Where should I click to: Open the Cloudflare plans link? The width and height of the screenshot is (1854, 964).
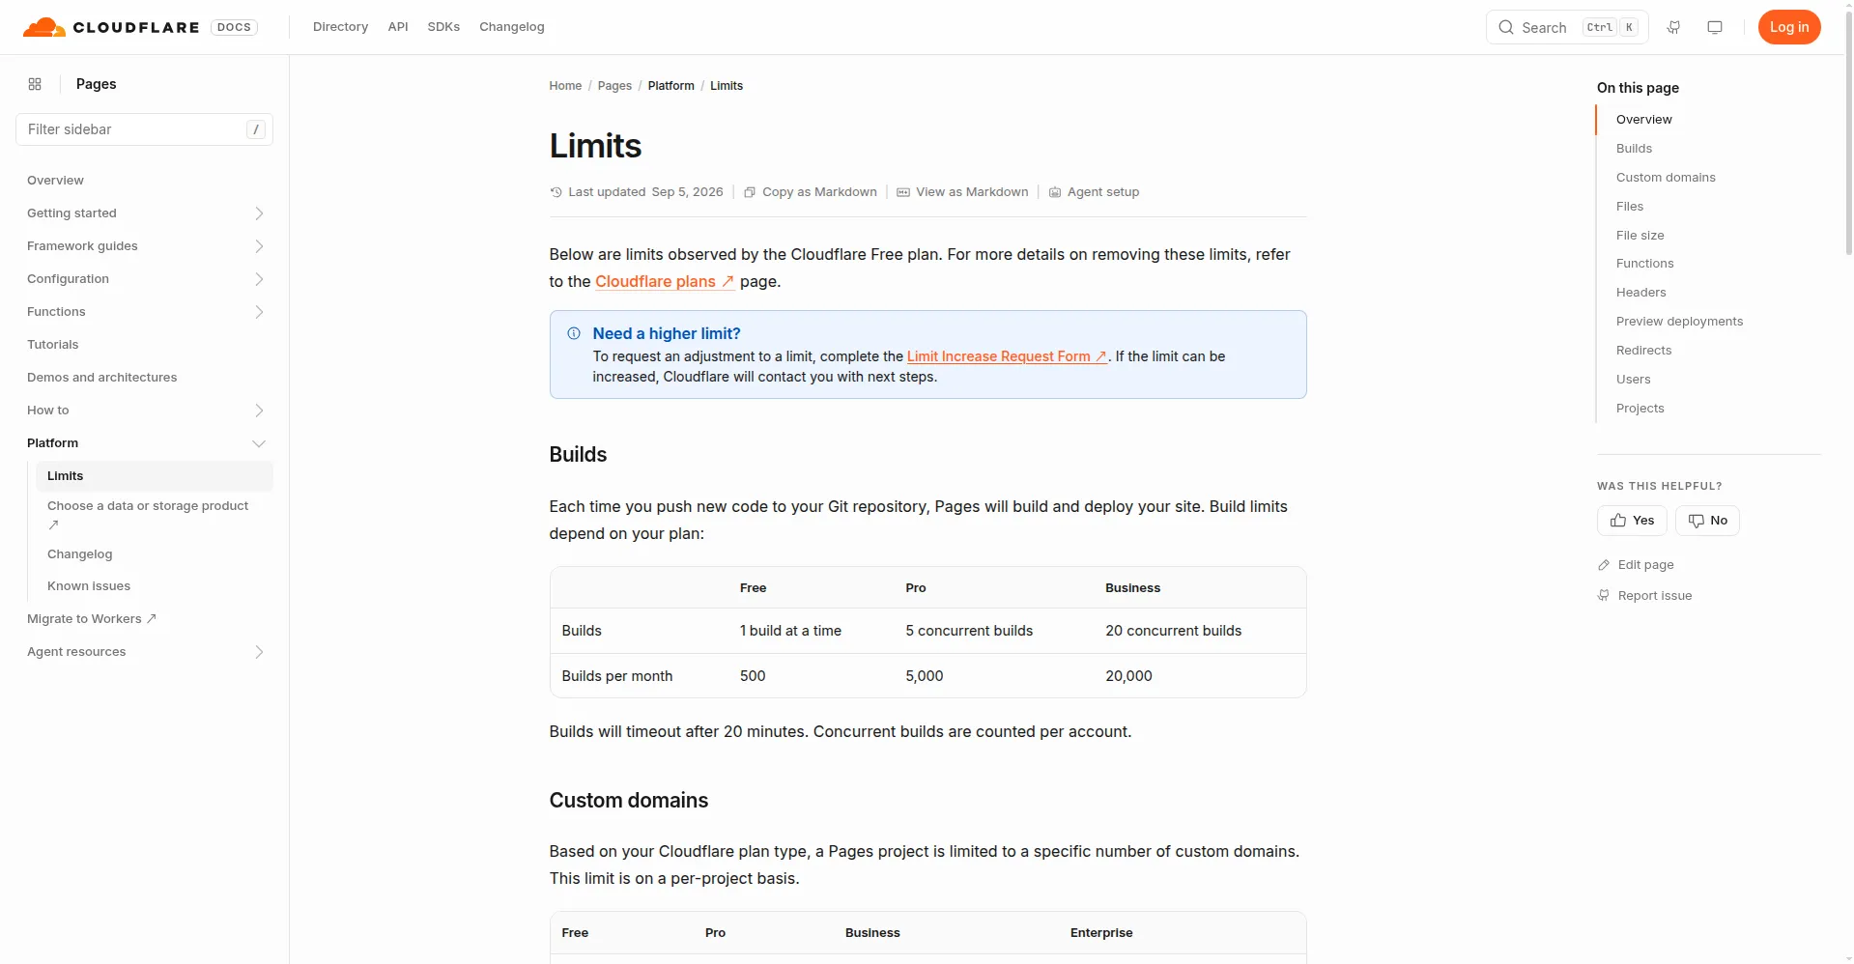click(x=665, y=281)
